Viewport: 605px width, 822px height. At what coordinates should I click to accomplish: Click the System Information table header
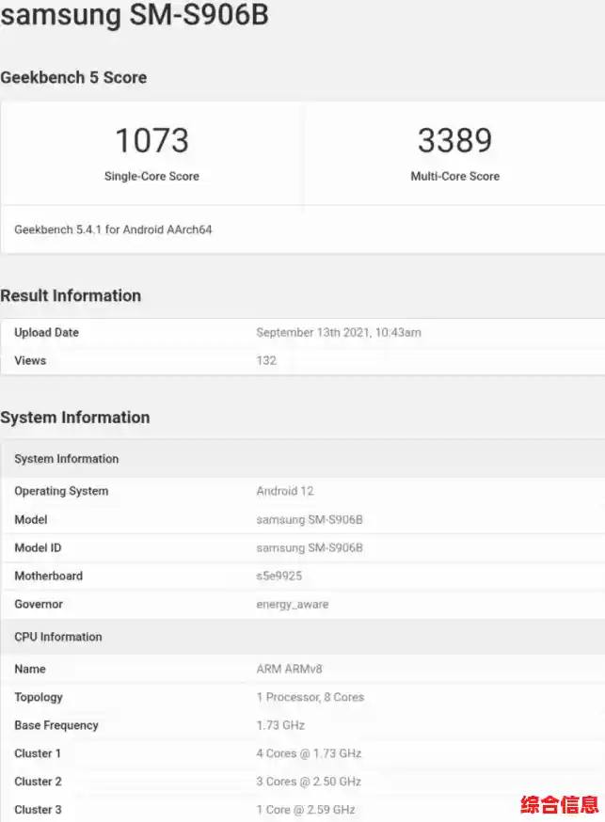(x=67, y=459)
